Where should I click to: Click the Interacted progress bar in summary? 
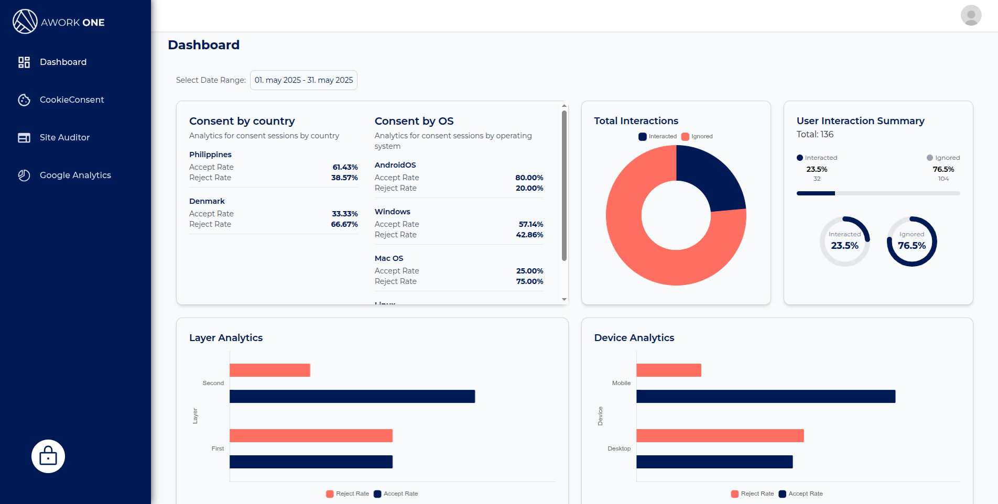(x=816, y=193)
